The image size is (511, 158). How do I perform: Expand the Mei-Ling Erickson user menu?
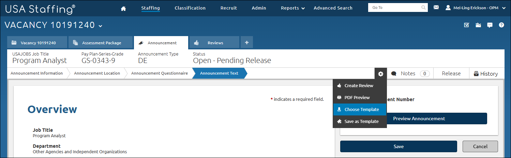point(475,8)
